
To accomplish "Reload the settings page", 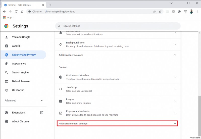I will pos(16,11).
